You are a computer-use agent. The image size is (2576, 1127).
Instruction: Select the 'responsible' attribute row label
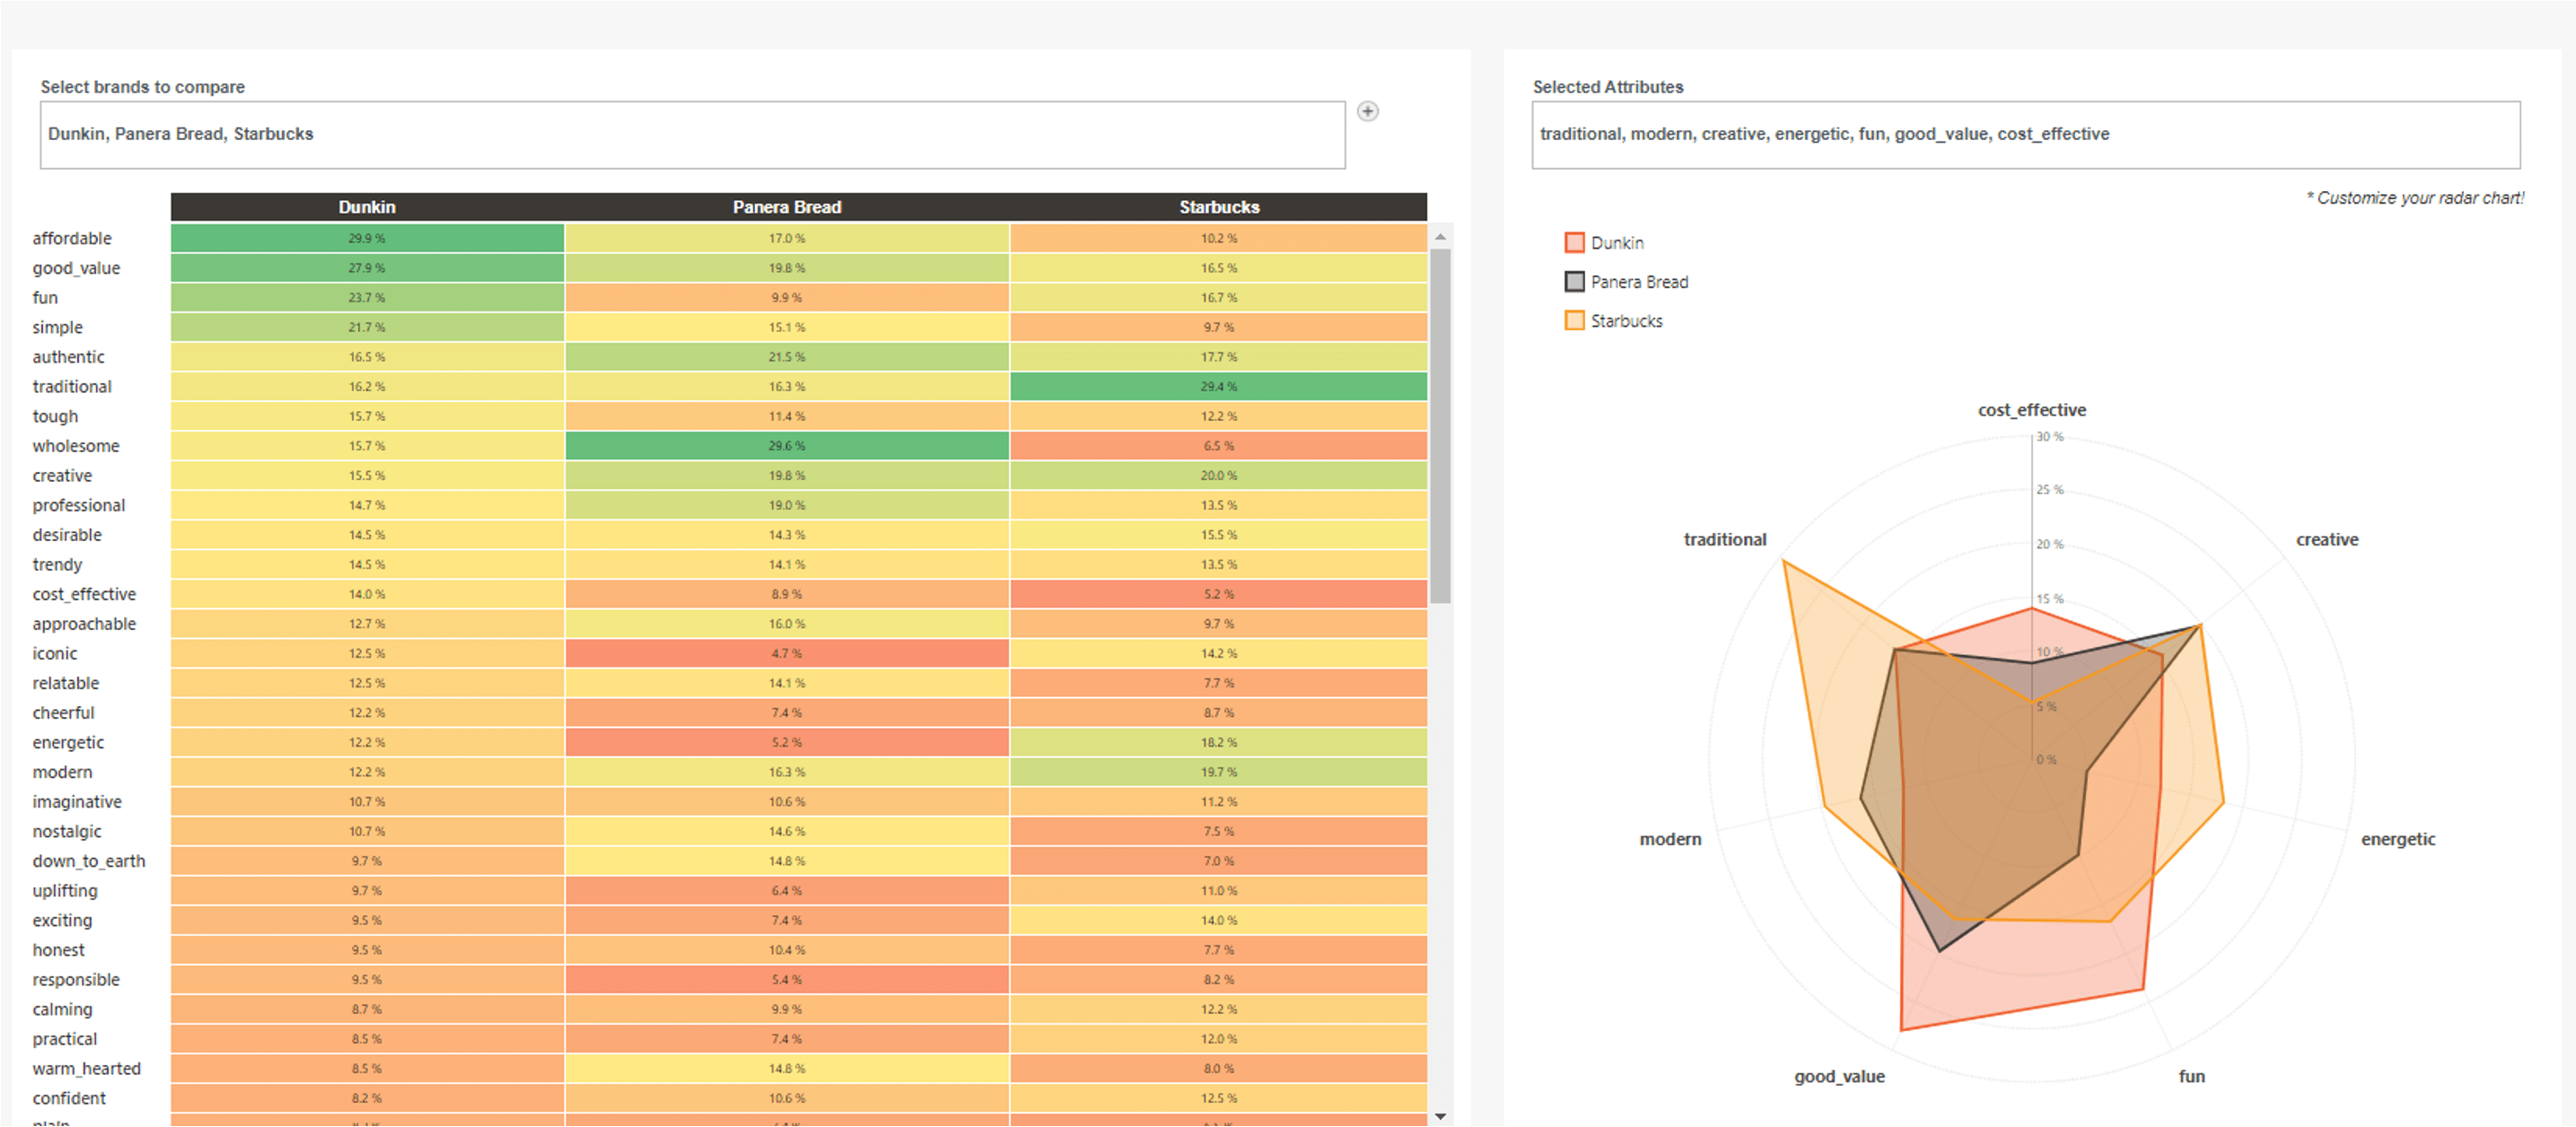tap(76, 980)
